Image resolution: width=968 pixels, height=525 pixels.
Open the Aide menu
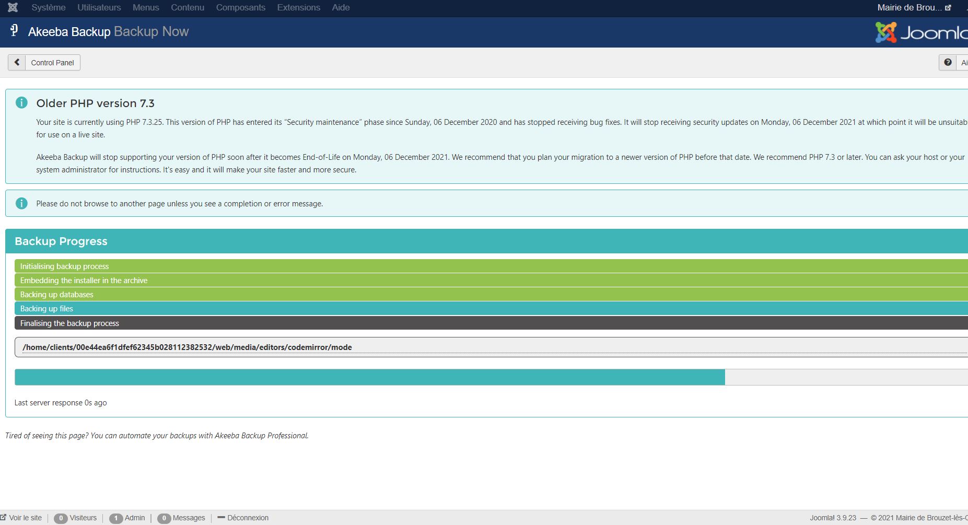pos(341,7)
